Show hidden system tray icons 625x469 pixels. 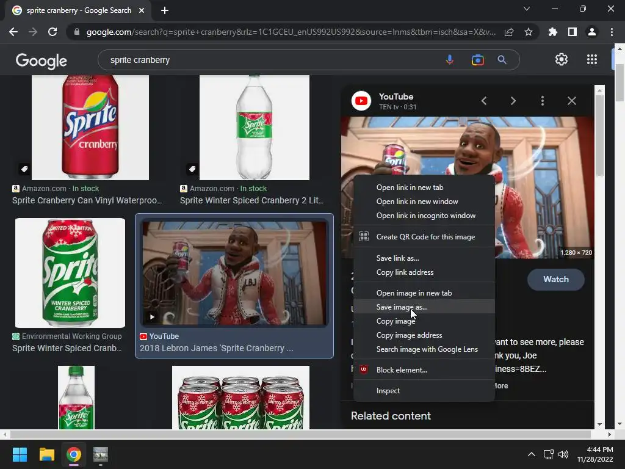click(532, 454)
